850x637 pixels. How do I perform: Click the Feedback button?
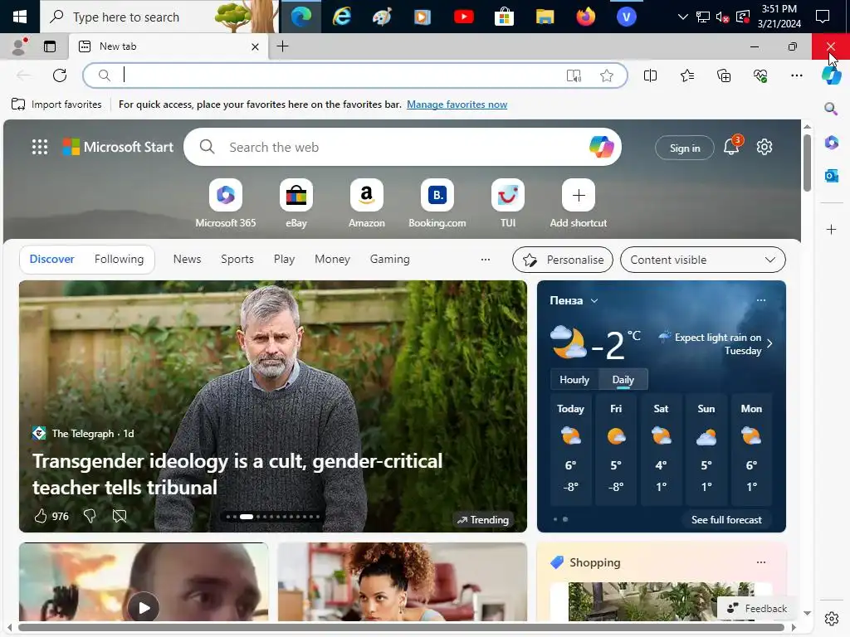point(757,608)
